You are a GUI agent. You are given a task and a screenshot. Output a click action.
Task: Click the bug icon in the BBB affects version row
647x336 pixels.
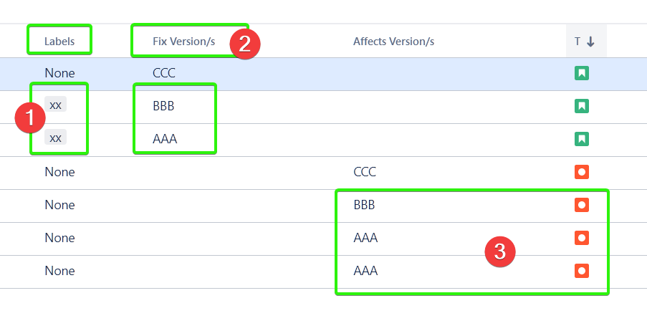581,205
